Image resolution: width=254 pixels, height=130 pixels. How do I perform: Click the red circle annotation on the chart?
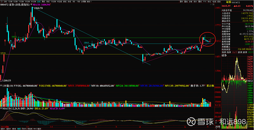pyautogui.click(x=207, y=39)
